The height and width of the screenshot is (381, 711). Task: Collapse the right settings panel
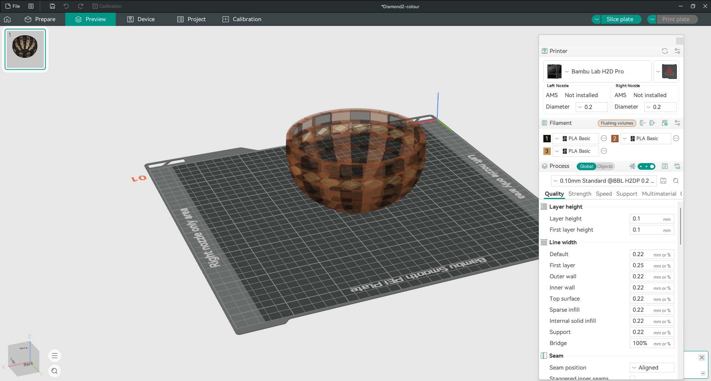click(679, 41)
